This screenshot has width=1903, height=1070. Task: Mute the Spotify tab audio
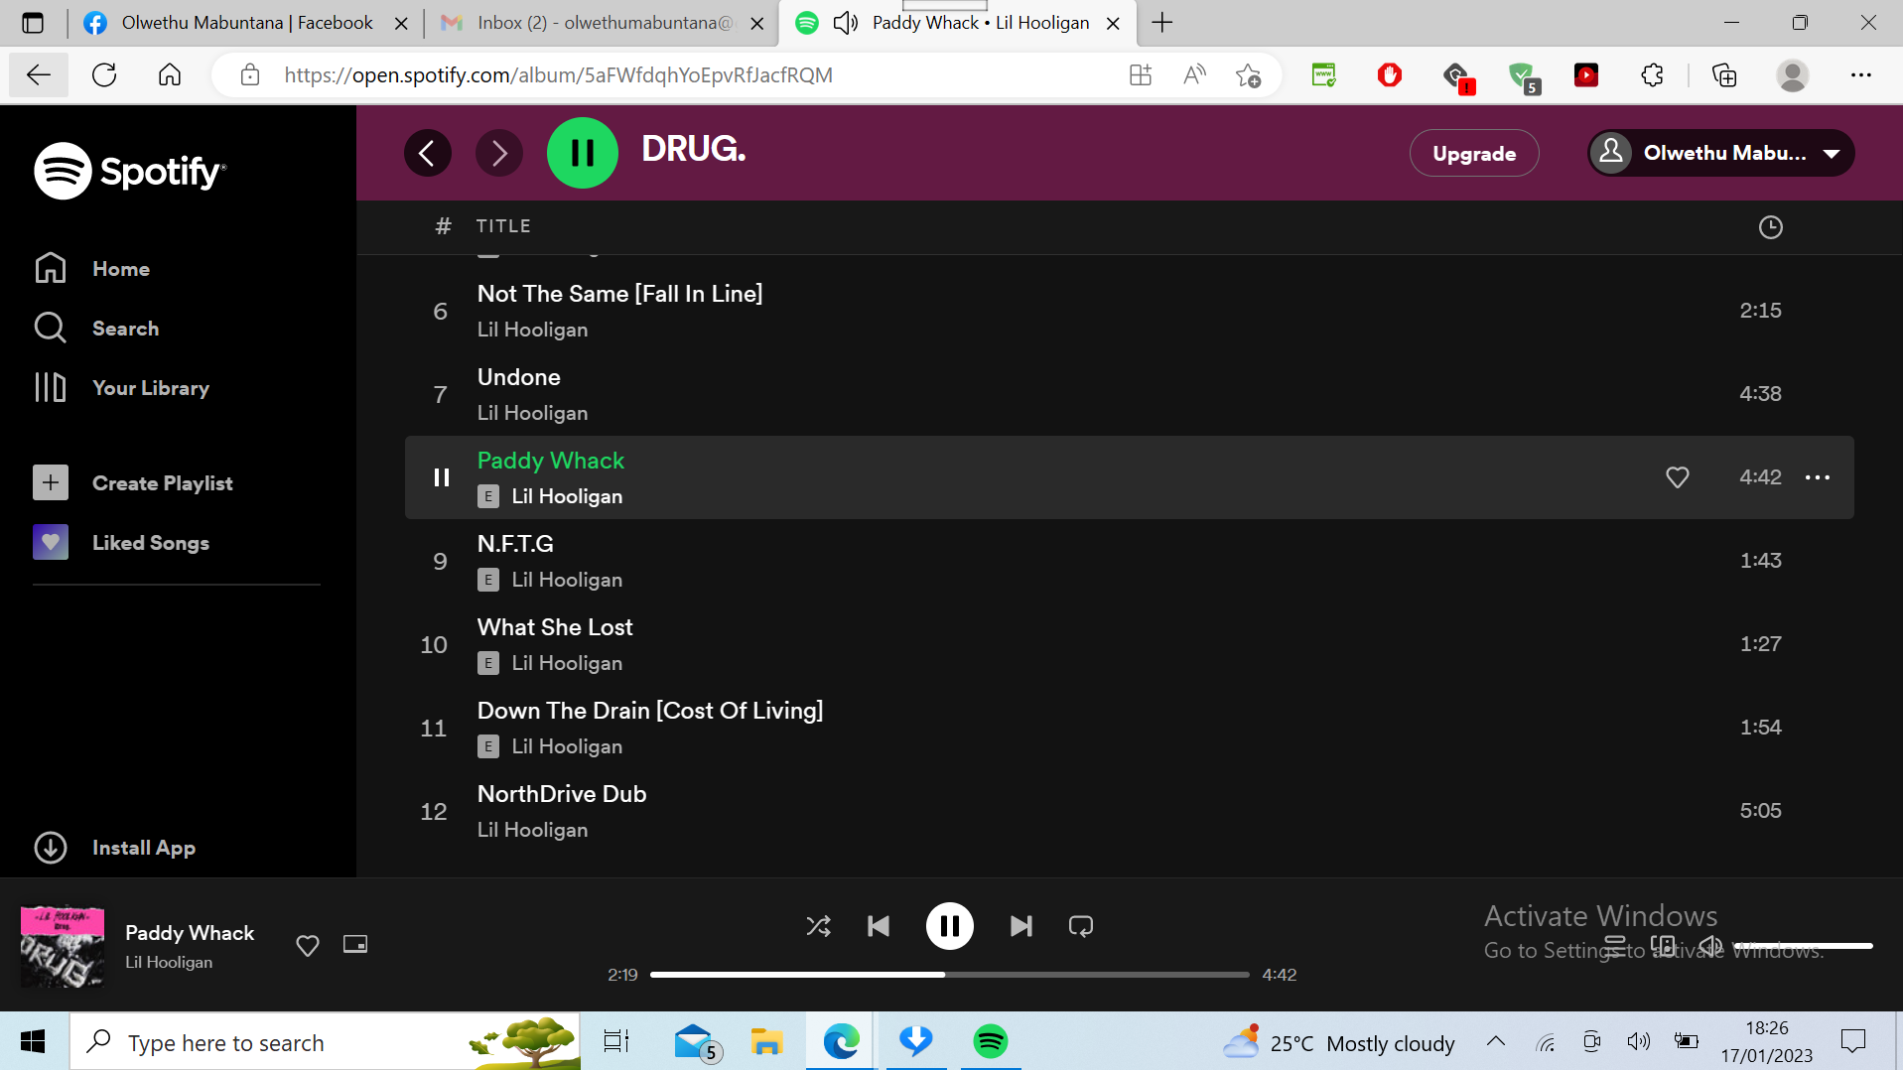846,23
